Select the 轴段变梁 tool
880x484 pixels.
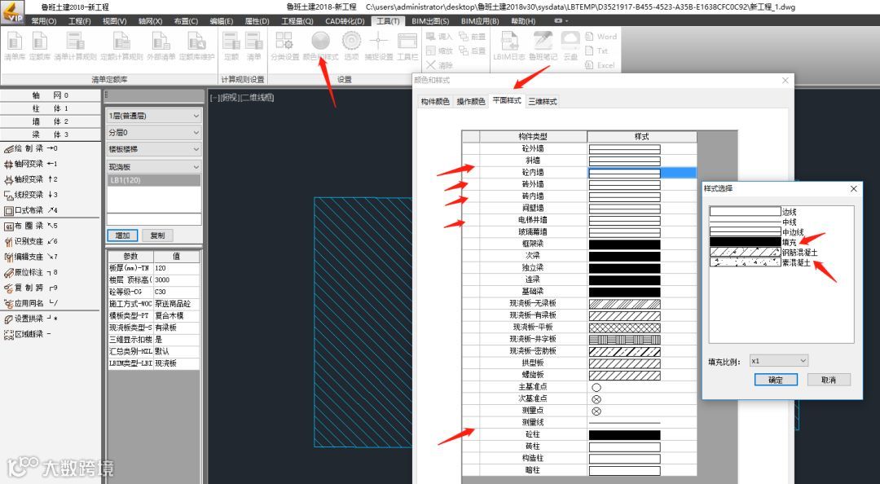click(30, 179)
